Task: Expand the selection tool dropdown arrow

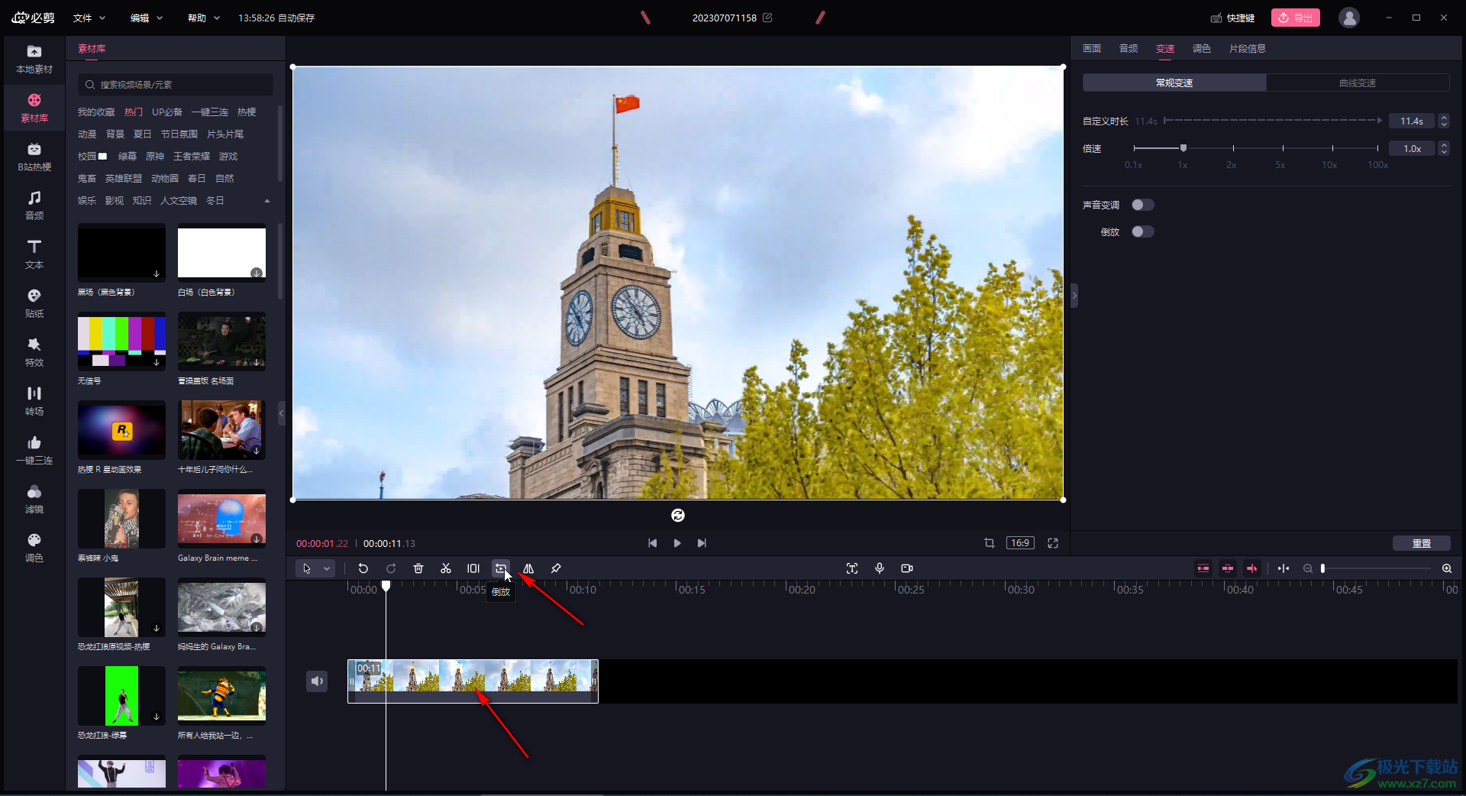Action: pyautogui.click(x=327, y=568)
